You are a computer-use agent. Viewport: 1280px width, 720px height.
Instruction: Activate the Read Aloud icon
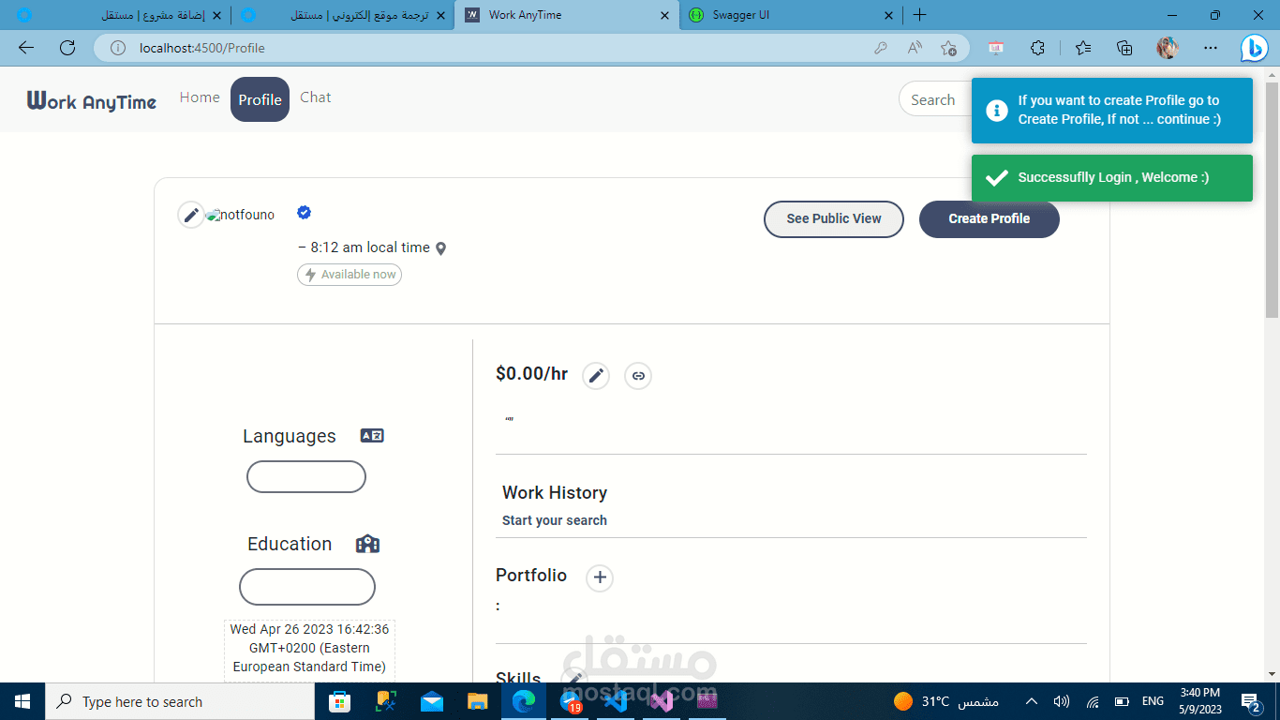pos(915,48)
